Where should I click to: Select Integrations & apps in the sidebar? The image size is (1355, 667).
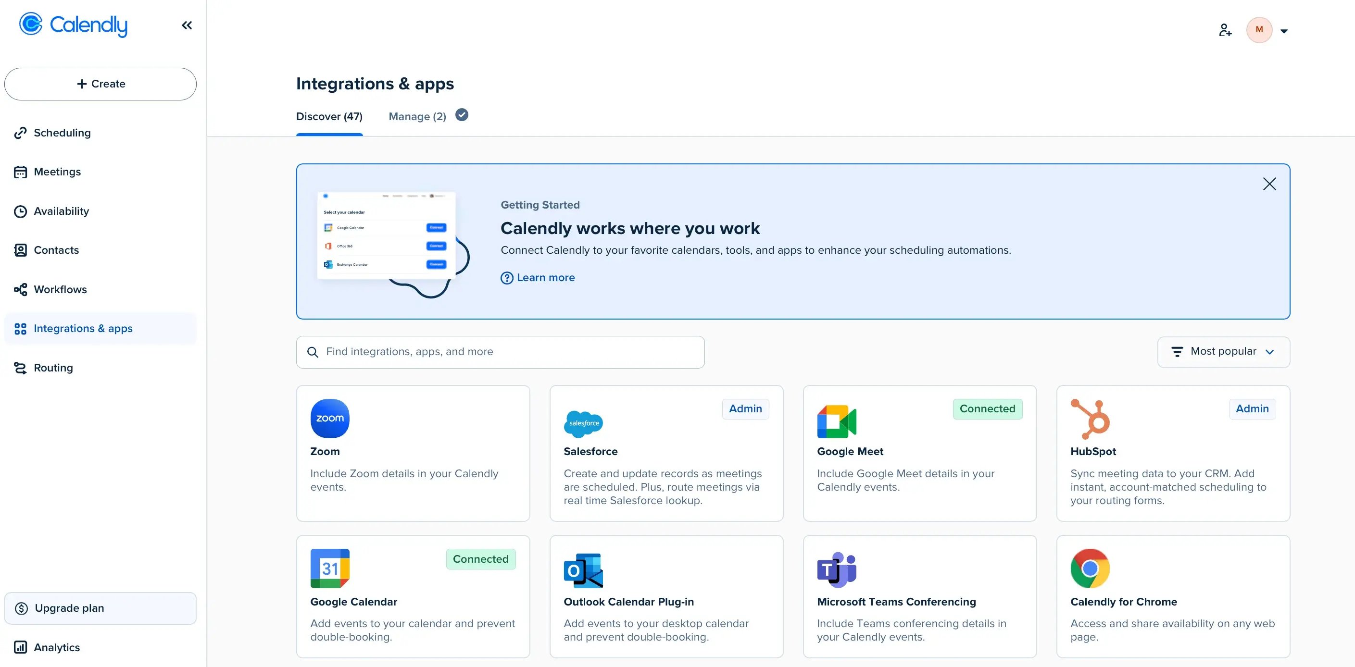click(x=100, y=329)
